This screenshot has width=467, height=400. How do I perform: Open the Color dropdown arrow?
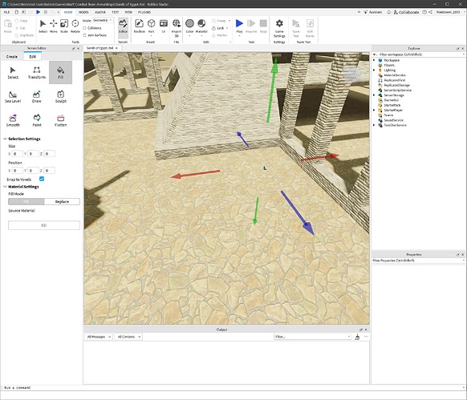pos(189,36)
